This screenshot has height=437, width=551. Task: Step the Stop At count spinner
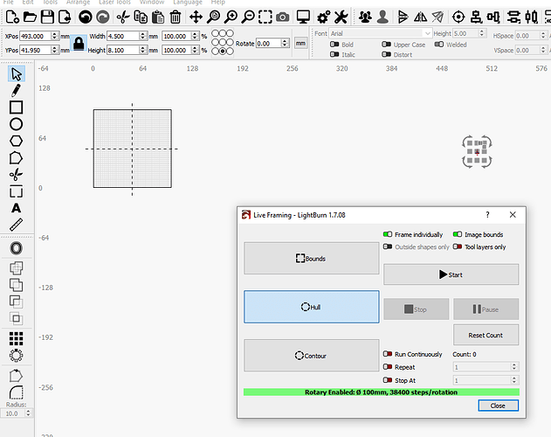click(x=514, y=380)
